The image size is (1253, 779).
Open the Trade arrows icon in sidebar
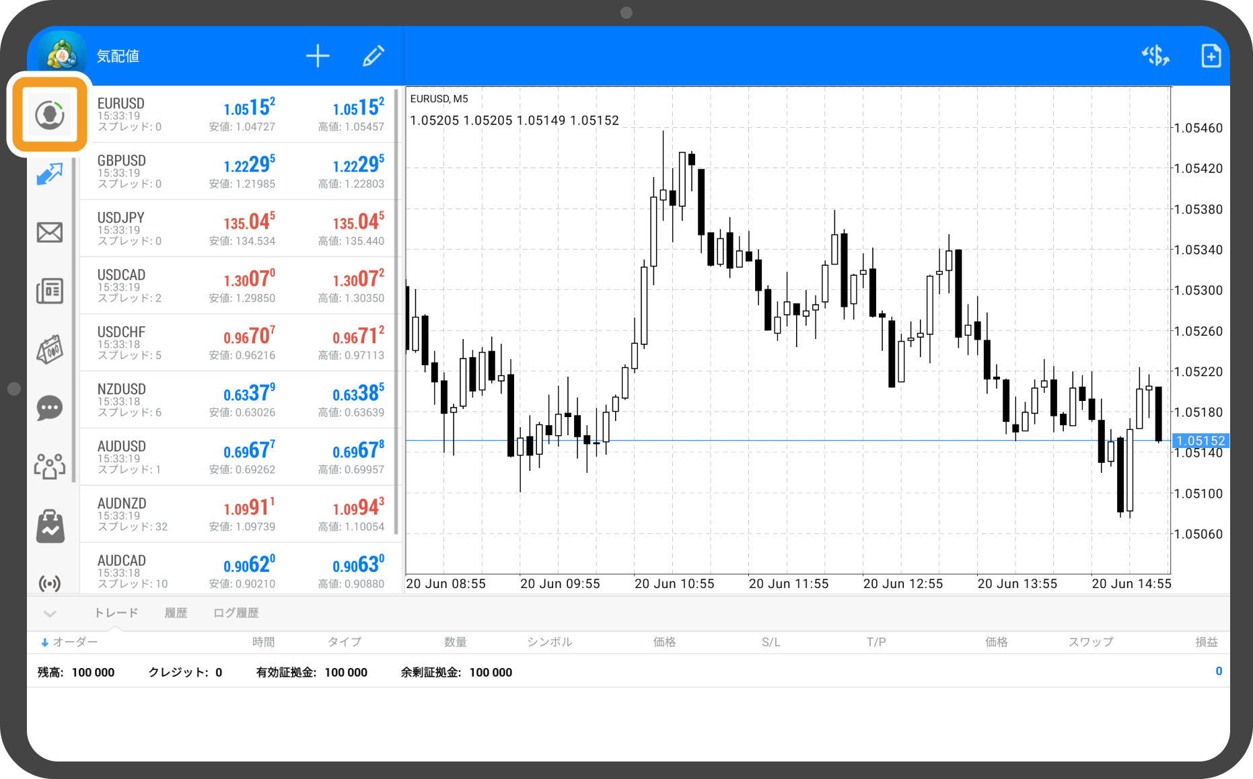[49, 174]
